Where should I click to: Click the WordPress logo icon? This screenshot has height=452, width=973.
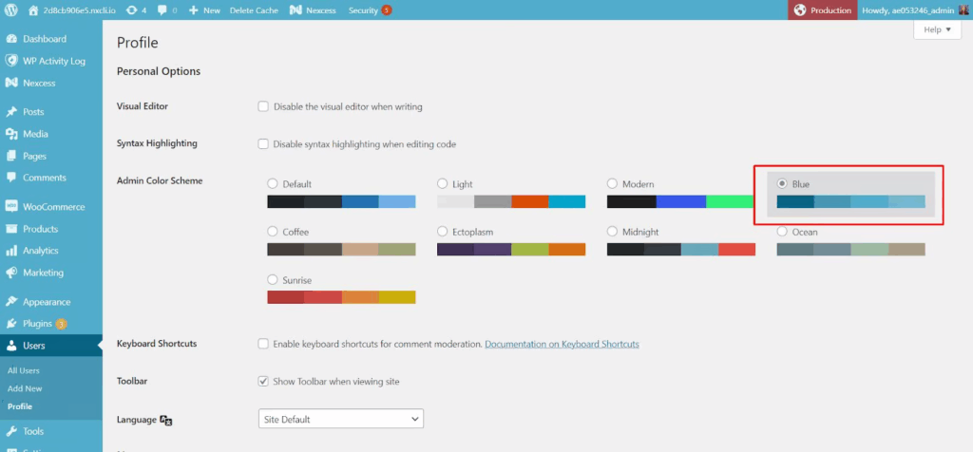coord(10,9)
